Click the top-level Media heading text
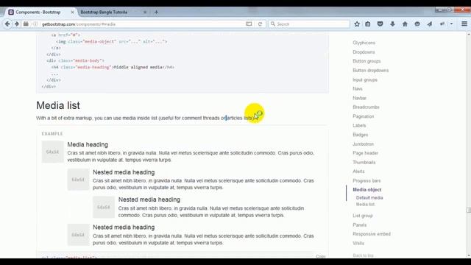Viewport: 471px width, 265px height. [x=88, y=144]
